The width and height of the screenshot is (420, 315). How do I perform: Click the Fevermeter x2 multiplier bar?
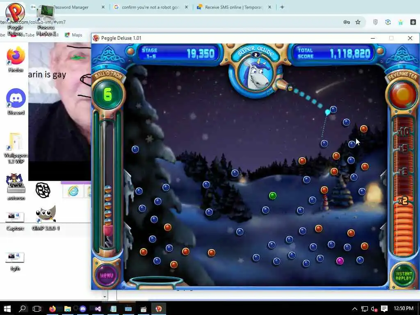point(403,201)
